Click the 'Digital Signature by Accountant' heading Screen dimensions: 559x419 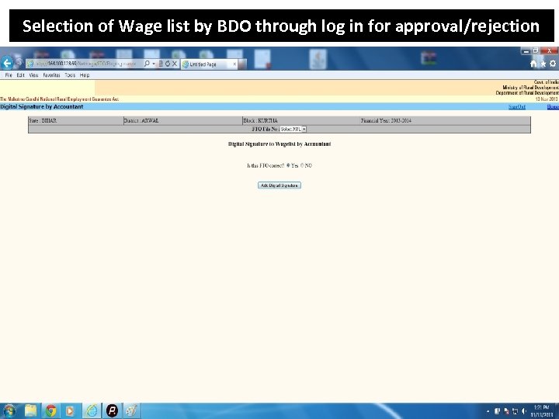[42, 106]
